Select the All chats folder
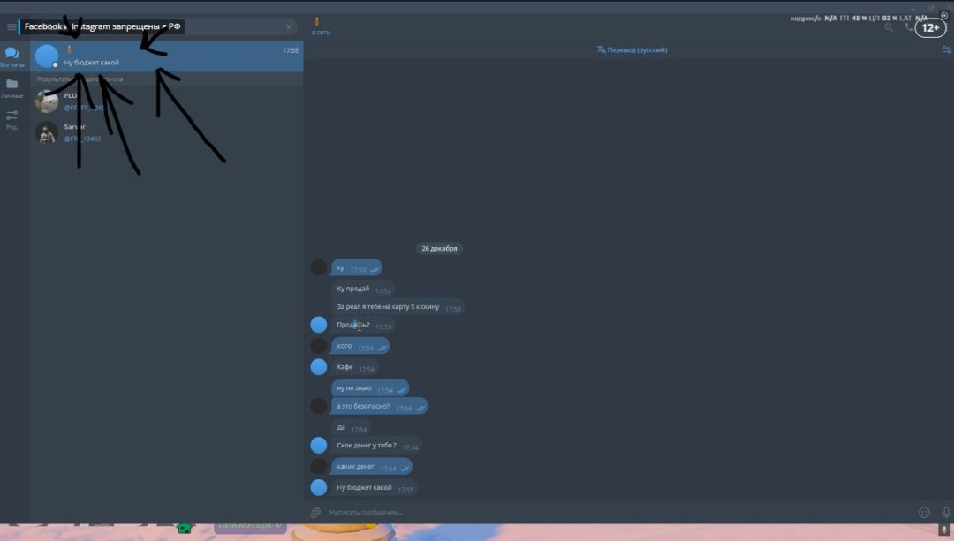 tap(11, 57)
